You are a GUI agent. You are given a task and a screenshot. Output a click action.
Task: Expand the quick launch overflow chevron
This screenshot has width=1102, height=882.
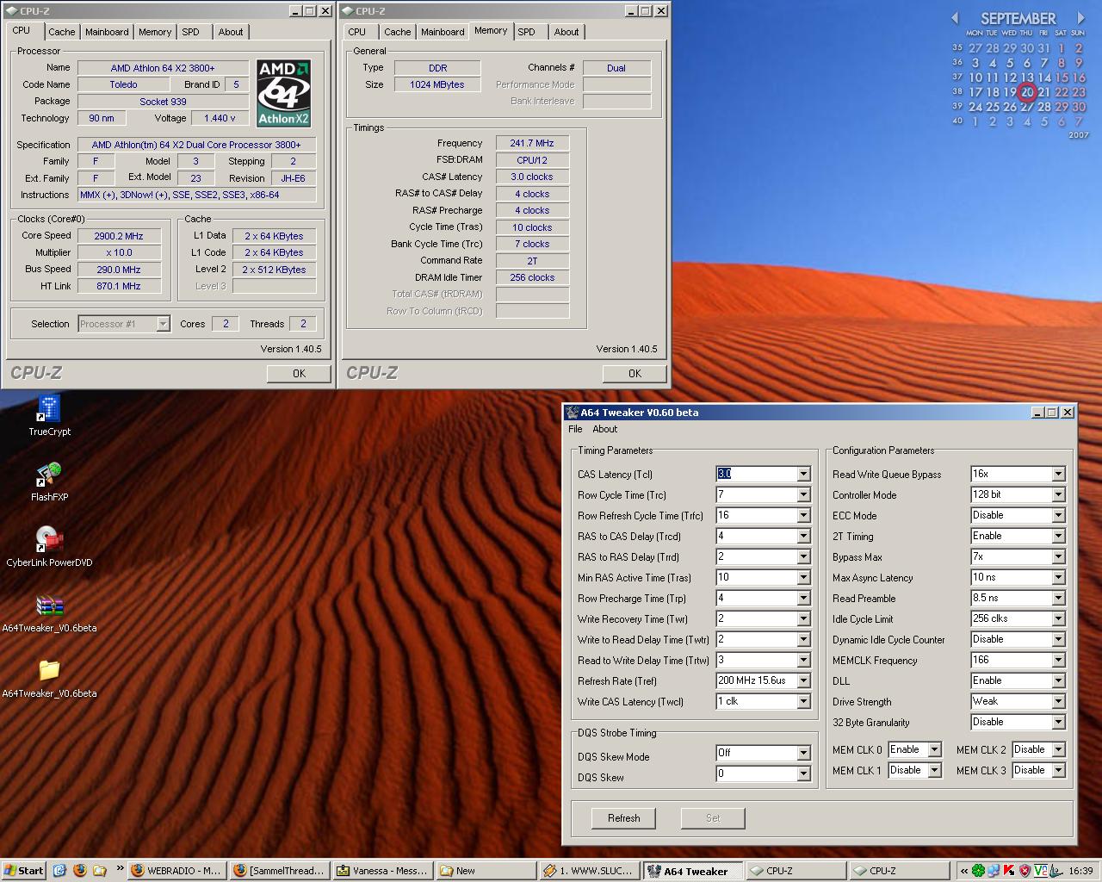pos(119,868)
